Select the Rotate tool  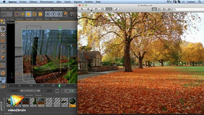tap(34, 14)
